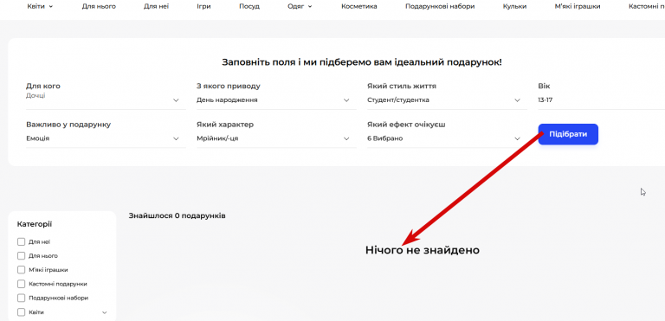Open Подарункові набори in top navigation
Screen dimensions: 665x321
(x=440, y=6)
